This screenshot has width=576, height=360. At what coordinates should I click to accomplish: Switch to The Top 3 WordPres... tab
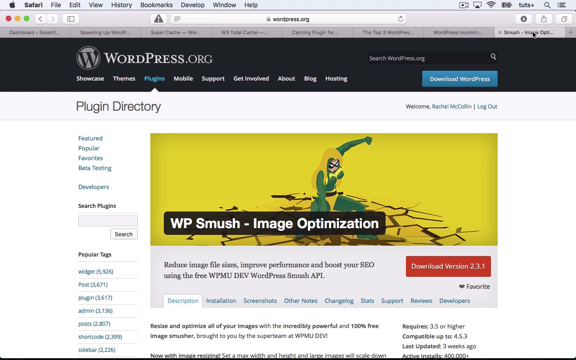(x=388, y=32)
